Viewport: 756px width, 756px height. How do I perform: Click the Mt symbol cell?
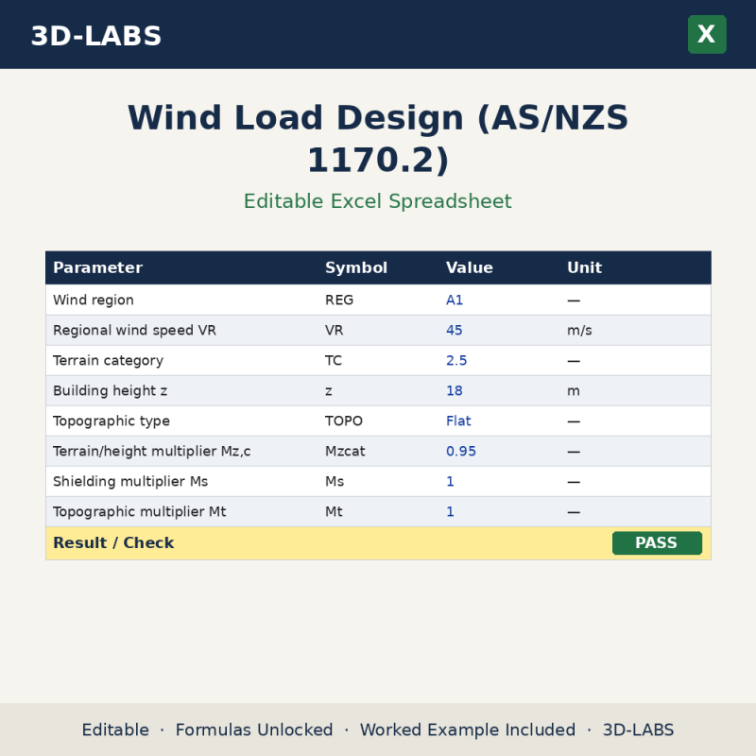click(334, 511)
